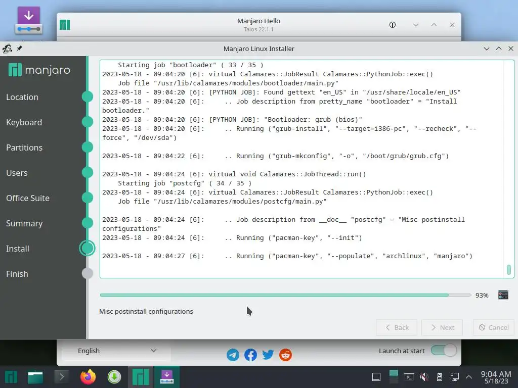
Task: Select the Summary step in the sidebar
Action: pyautogui.click(x=24, y=223)
